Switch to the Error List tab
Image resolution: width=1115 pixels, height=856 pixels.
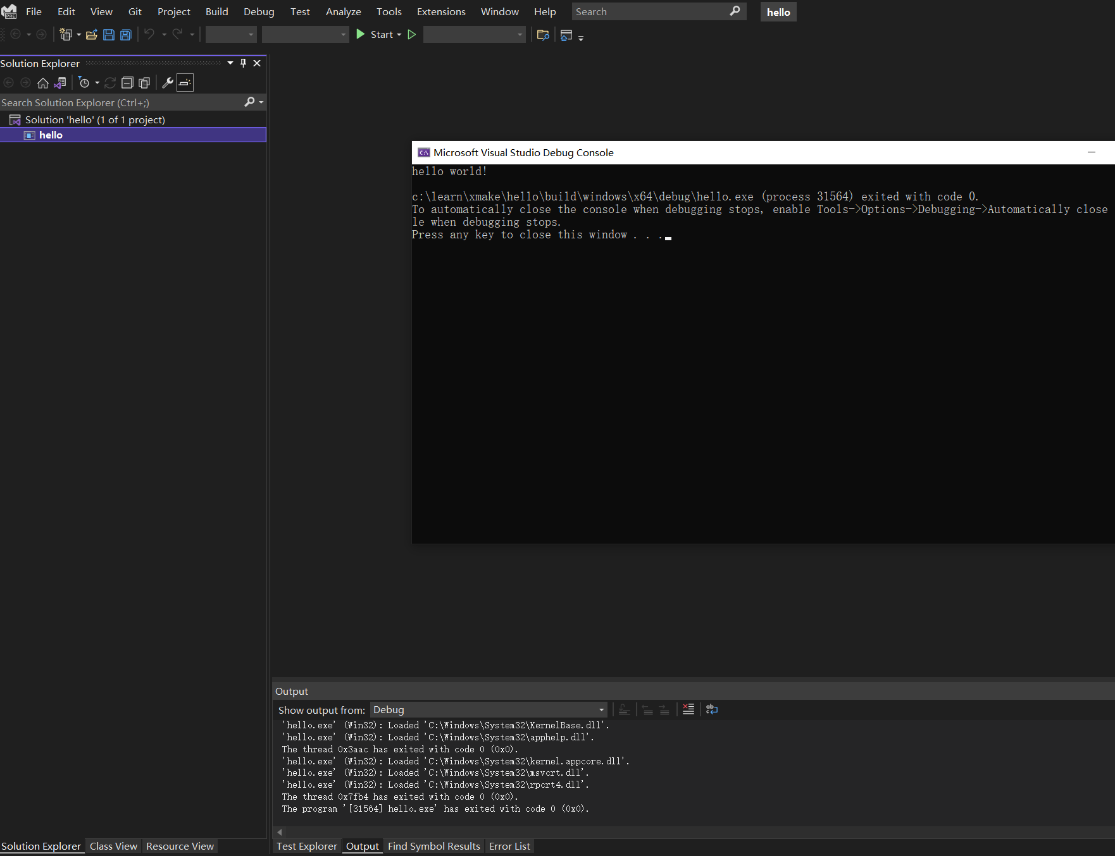tap(509, 846)
